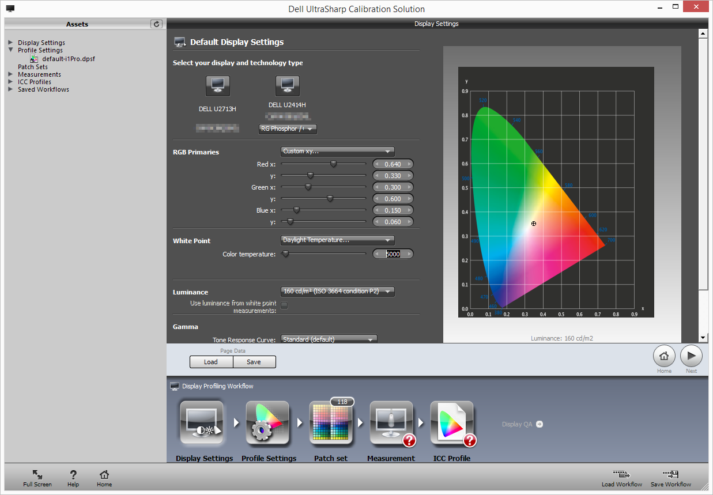Open the Luminance 160 cd/m² dropdown
The height and width of the screenshot is (495, 713).
pyautogui.click(x=337, y=292)
